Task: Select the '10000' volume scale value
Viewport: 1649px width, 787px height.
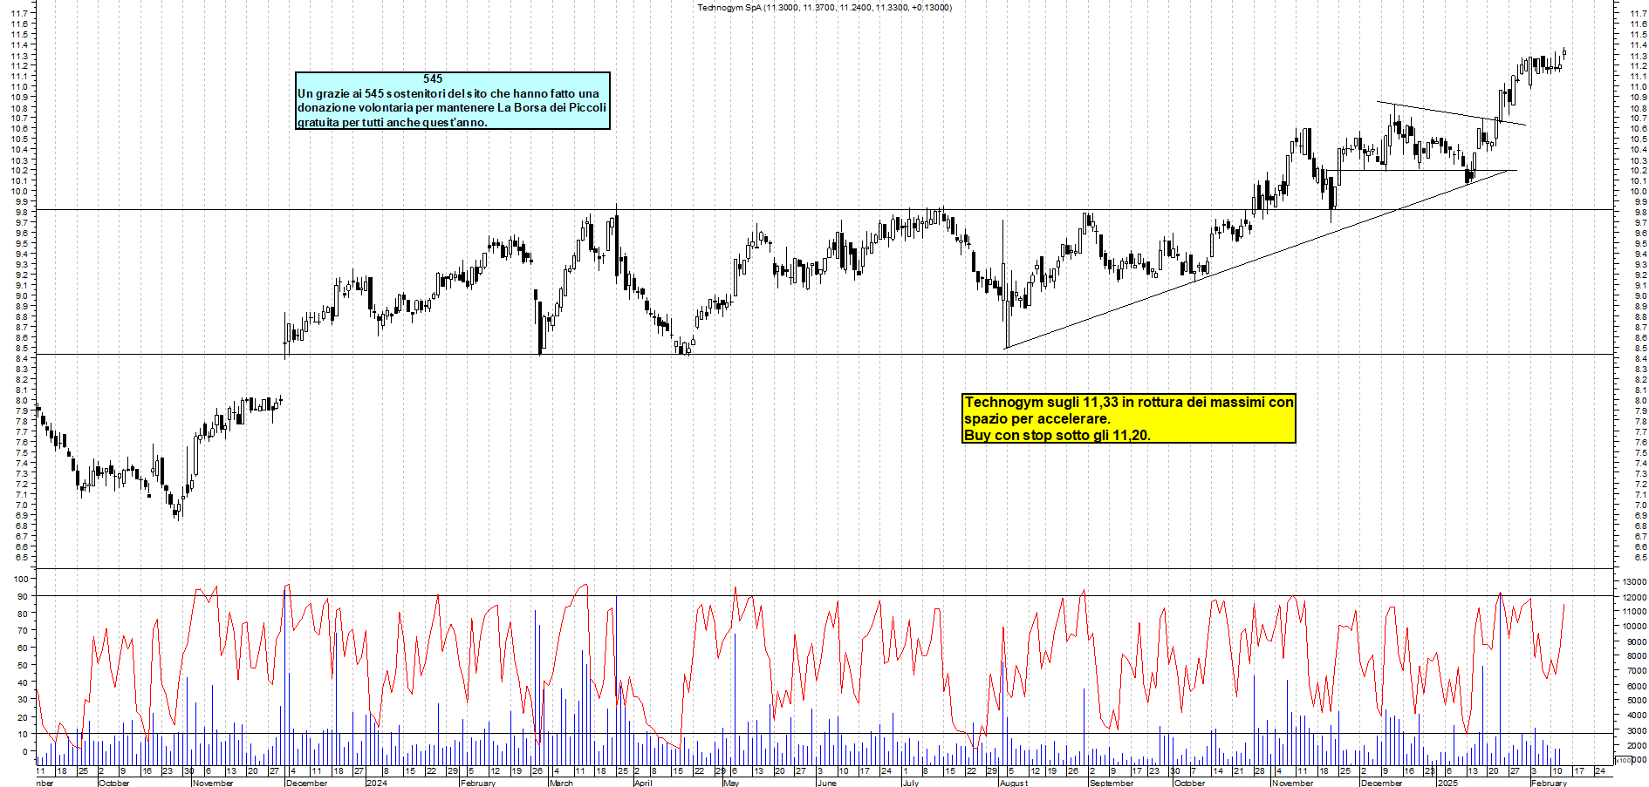Action: 1633,627
